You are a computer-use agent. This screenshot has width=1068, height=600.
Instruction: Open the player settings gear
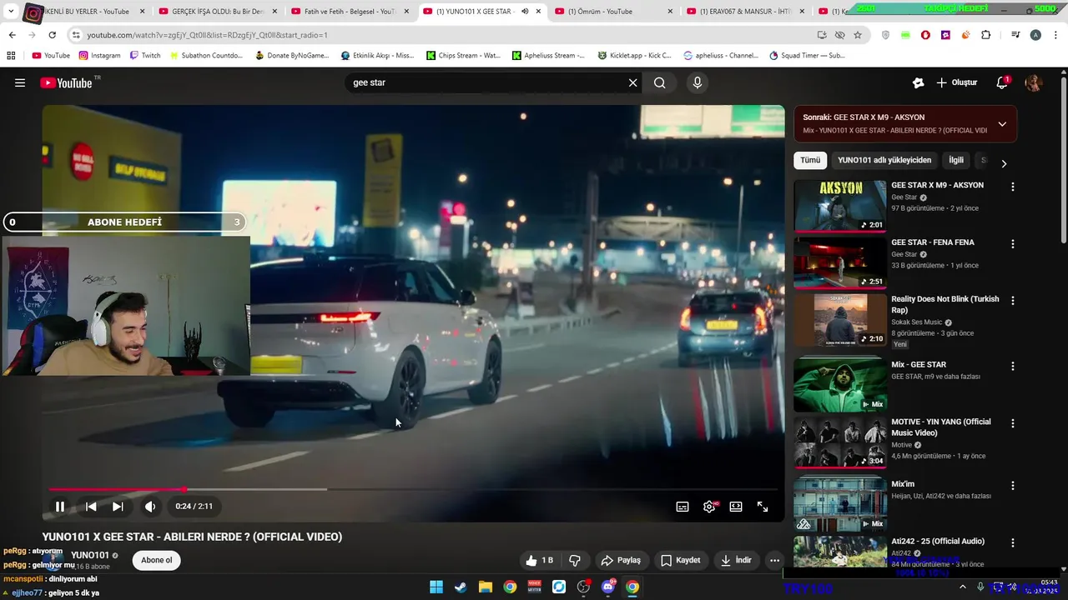(x=709, y=506)
